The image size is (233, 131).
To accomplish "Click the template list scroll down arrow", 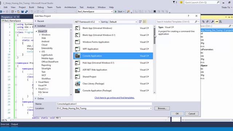I will [x=154, y=93].
